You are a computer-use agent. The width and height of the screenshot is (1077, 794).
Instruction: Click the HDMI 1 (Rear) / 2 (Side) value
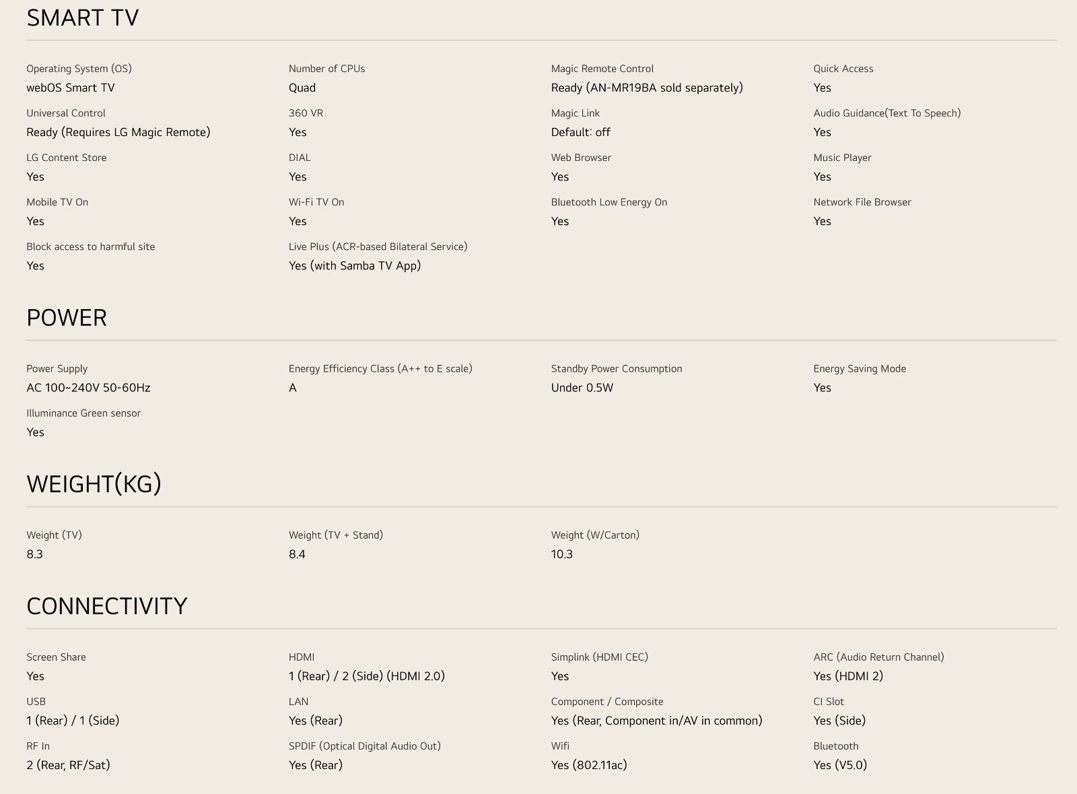tap(366, 675)
